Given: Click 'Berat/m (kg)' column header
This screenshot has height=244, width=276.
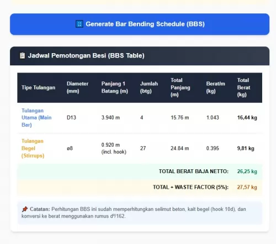Looking at the screenshot, I should click(x=215, y=87).
